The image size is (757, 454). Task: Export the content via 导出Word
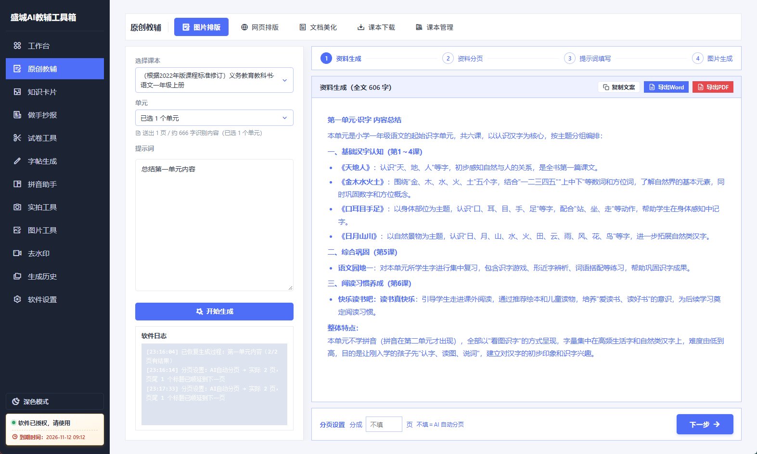pyautogui.click(x=666, y=87)
